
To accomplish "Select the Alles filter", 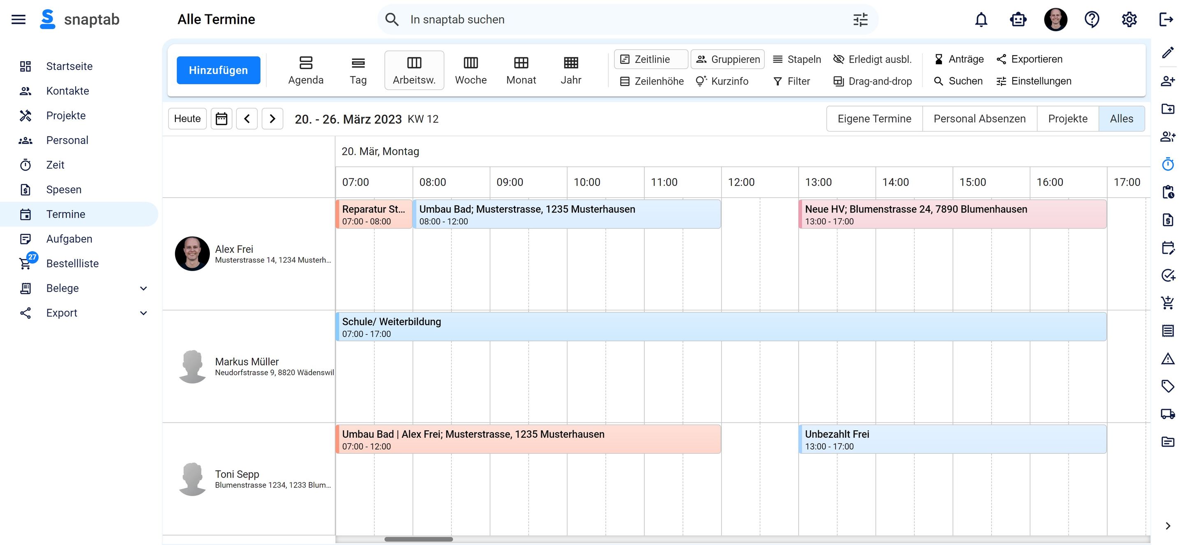I will [x=1122, y=118].
